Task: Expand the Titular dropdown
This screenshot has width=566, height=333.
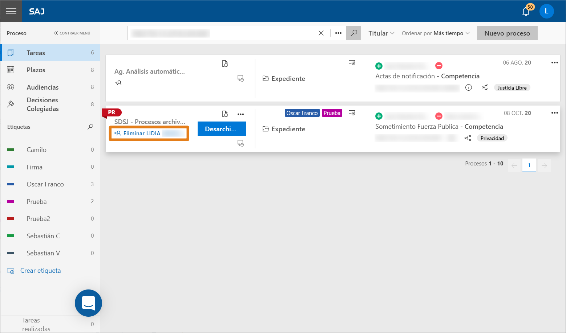Action: point(381,33)
